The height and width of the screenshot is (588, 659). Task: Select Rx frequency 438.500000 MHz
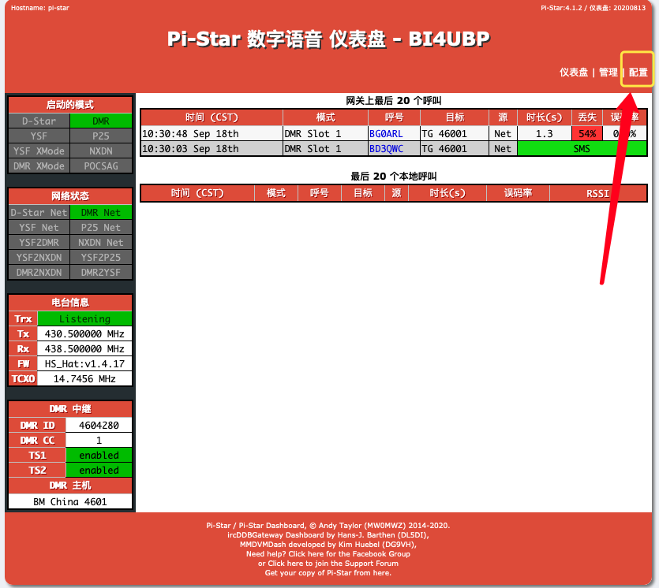coord(84,349)
